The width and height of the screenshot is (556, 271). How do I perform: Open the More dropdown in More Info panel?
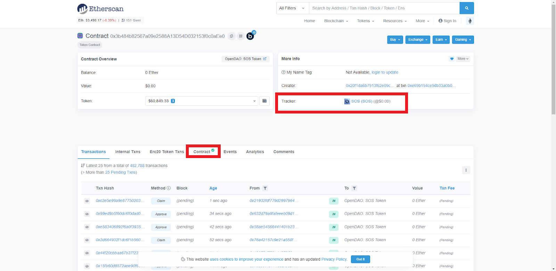[463, 59]
